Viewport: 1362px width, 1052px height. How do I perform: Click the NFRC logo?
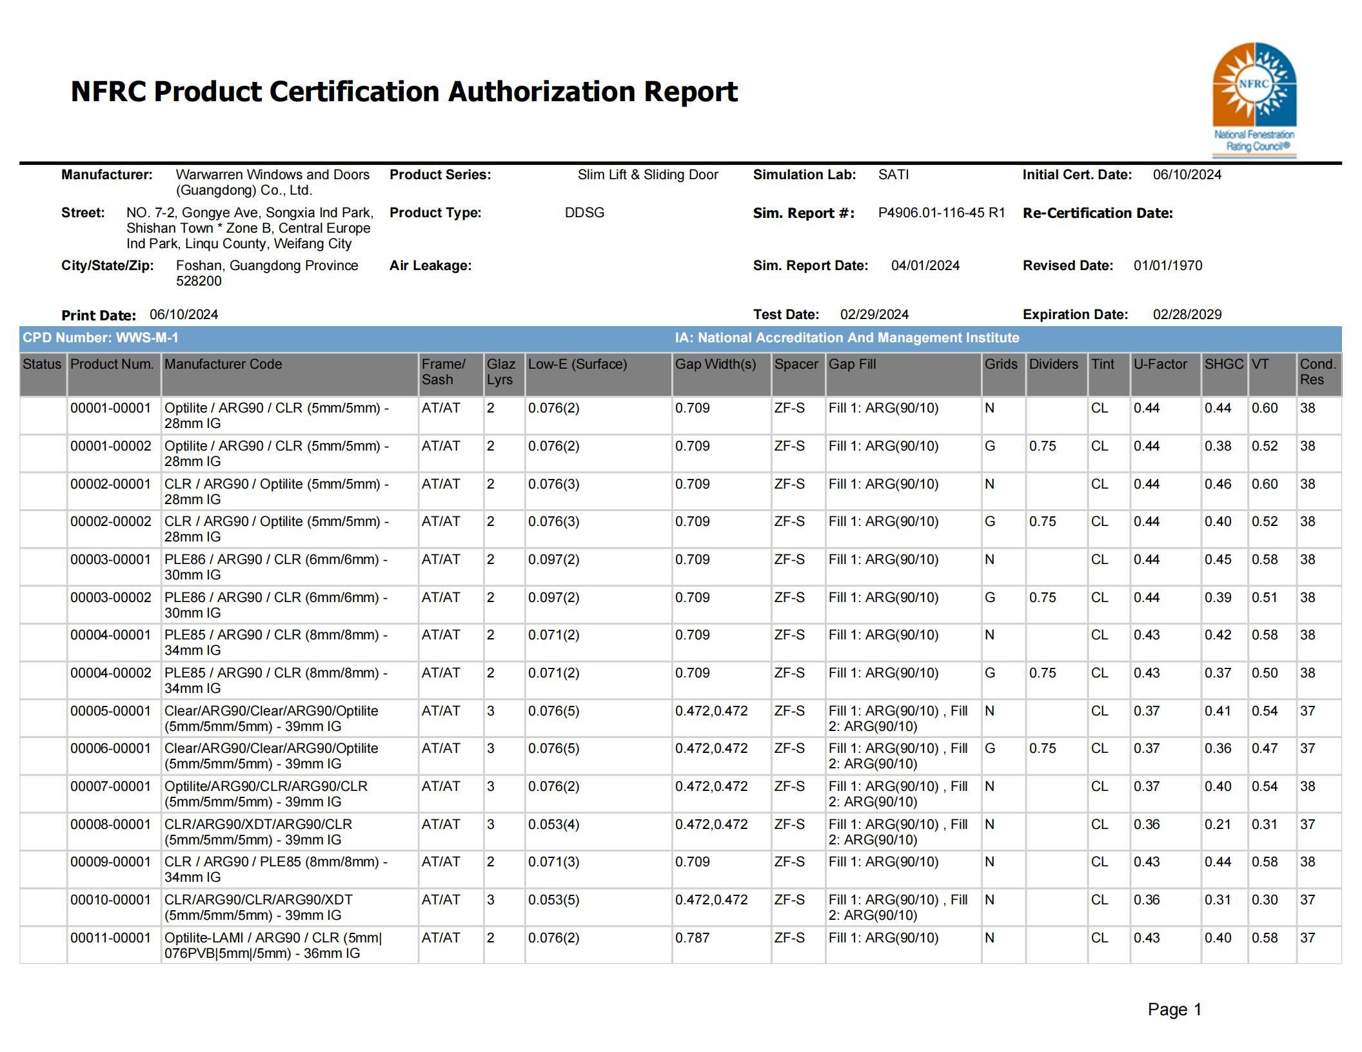click(1254, 100)
